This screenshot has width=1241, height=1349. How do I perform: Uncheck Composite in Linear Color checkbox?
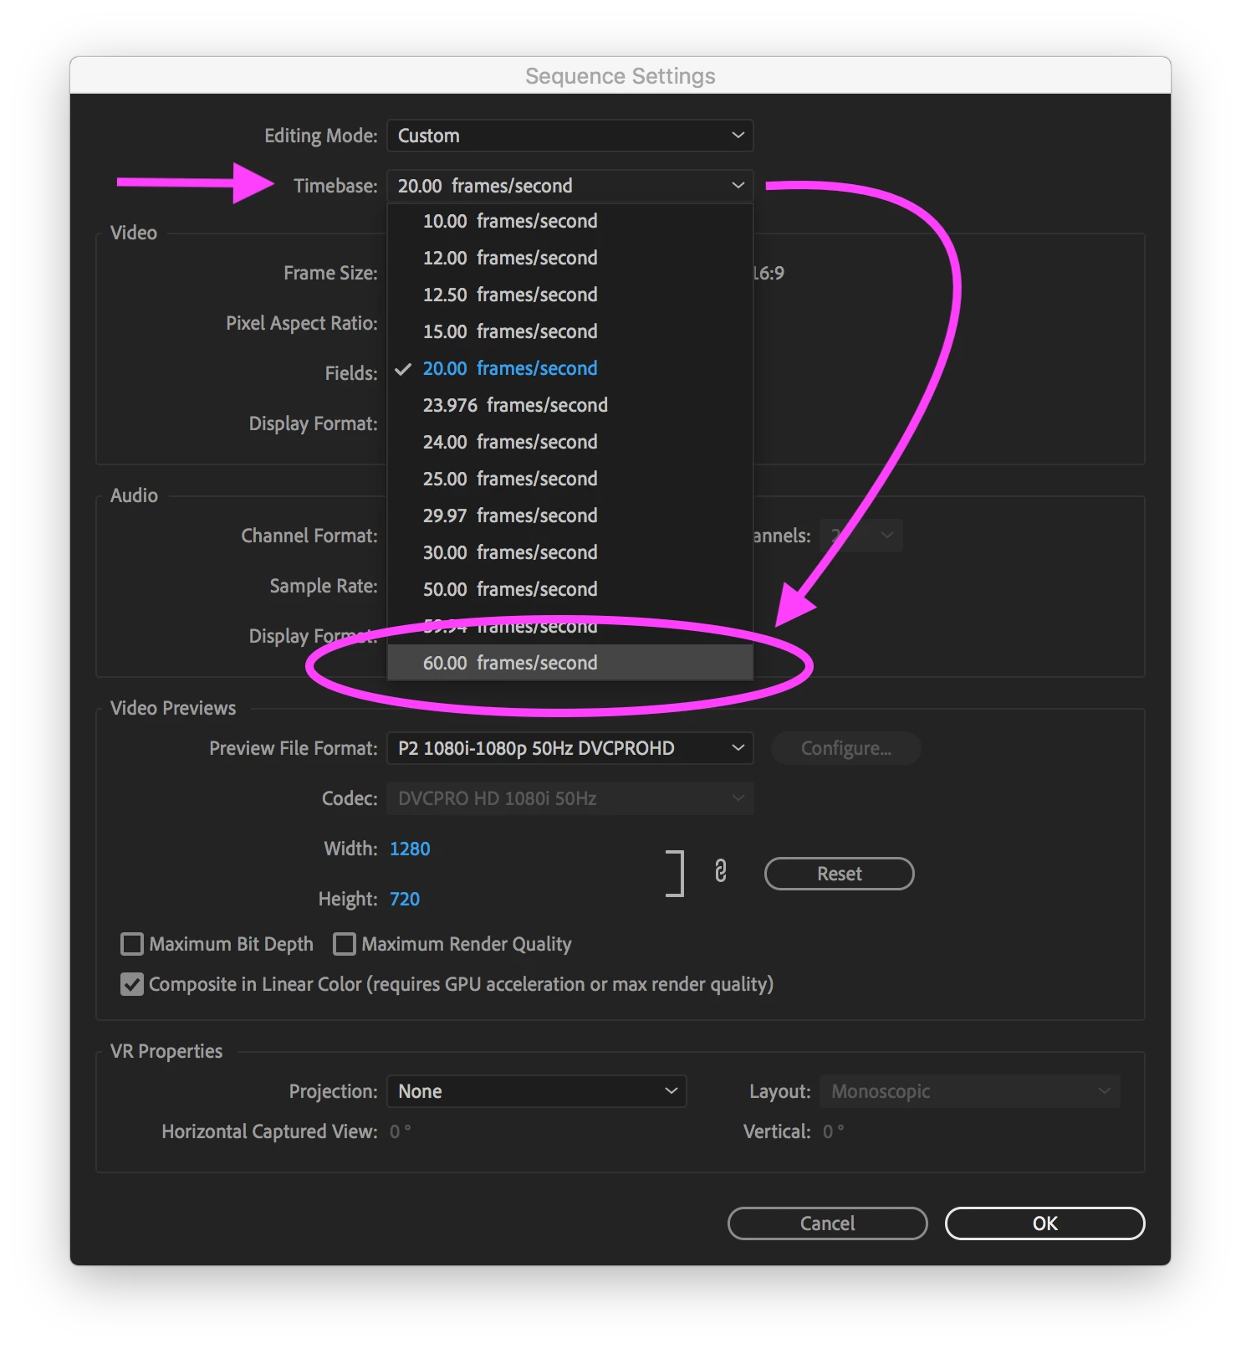pos(132,984)
